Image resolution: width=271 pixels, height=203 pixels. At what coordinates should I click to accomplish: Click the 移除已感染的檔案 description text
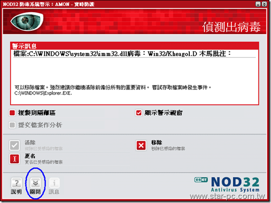click(168, 149)
